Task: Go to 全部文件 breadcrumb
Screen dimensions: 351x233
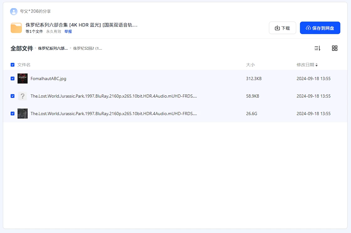Action: [x=22, y=48]
